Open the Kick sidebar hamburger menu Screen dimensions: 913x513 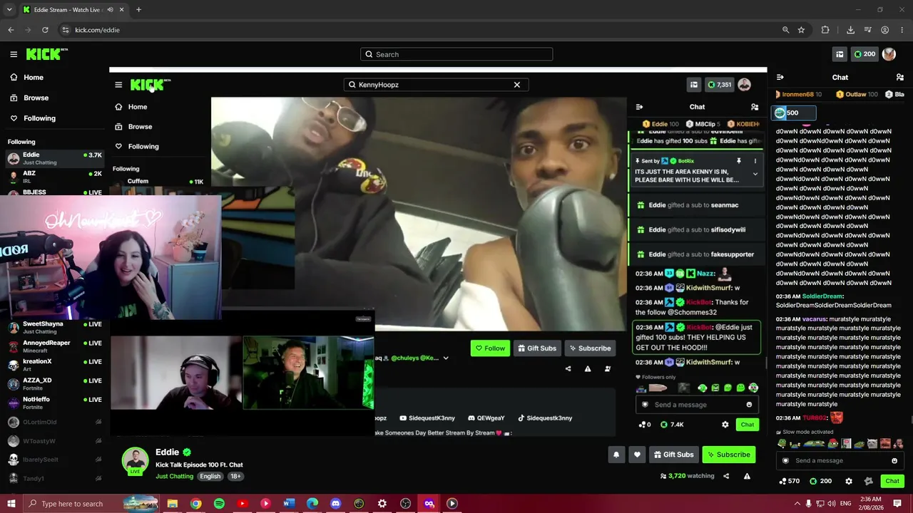14,54
